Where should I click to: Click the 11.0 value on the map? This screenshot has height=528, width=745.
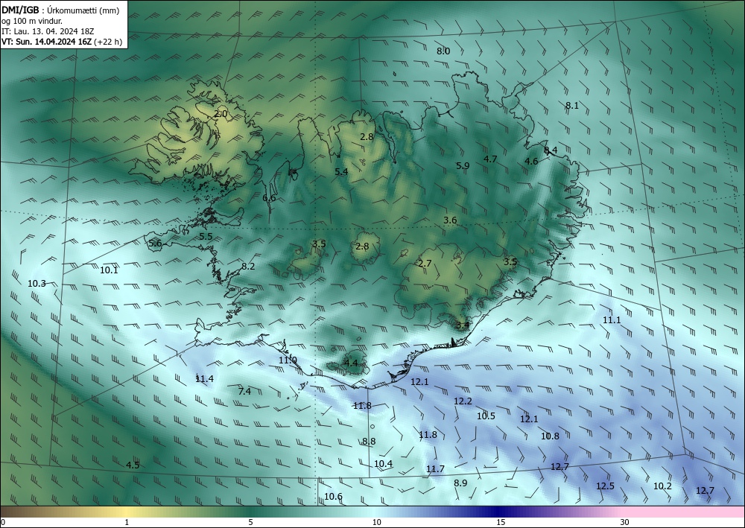[x=288, y=360]
